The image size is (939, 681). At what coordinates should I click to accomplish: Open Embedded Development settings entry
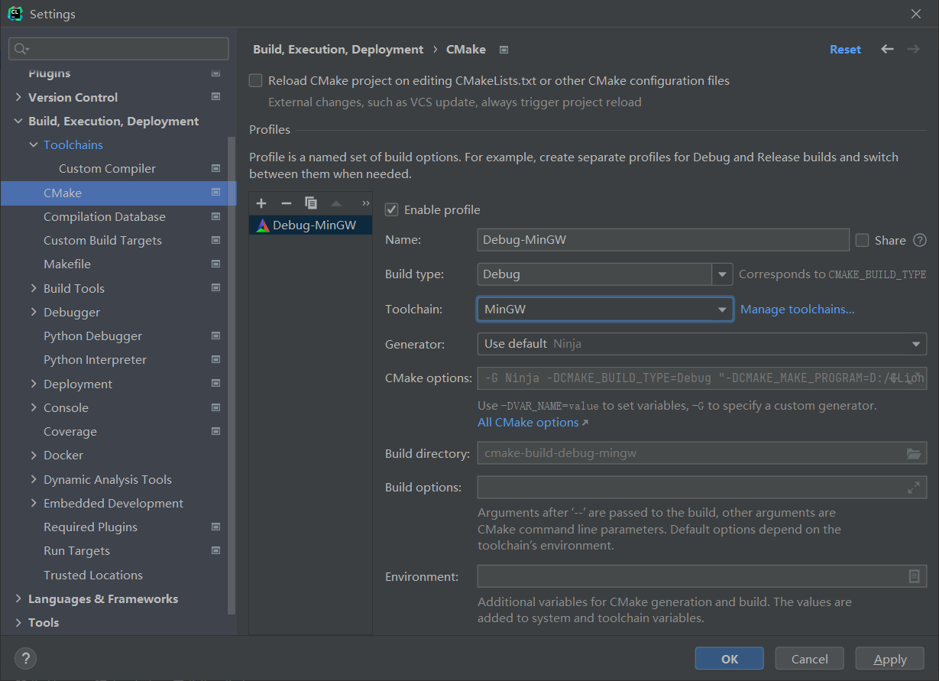click(x=113, y=503)
